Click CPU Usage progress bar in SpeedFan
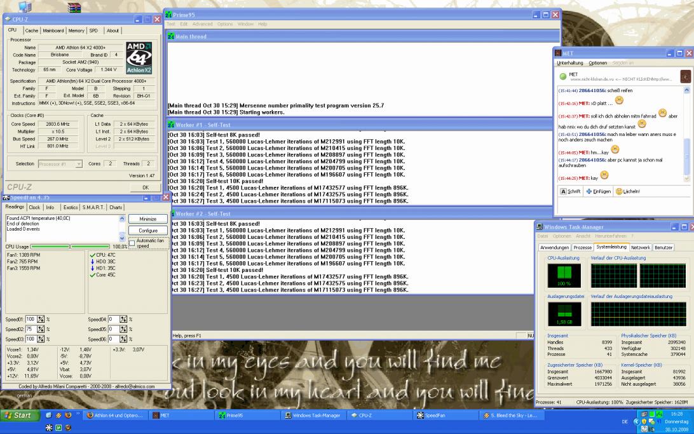Image resolution: width=694 pixels, height=434 pixels. coord(70,247)
